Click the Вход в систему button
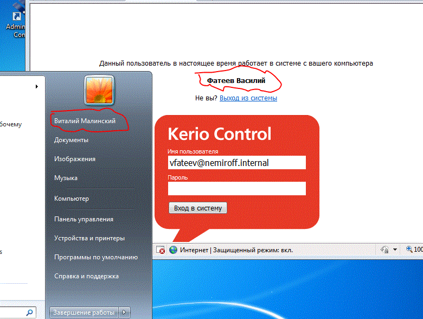The image size is (423, 319). [198, 208]
